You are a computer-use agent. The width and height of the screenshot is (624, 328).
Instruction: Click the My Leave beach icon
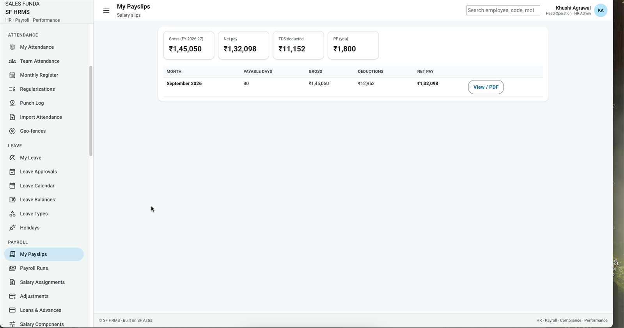pos(12,158)
